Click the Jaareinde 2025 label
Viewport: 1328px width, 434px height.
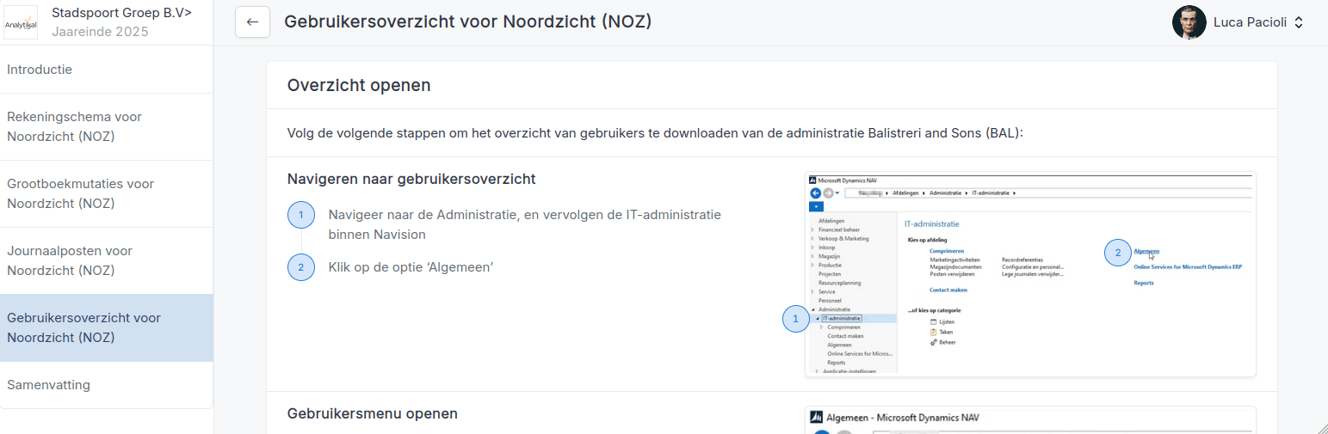pyautogui.click(x=100, y=32)
